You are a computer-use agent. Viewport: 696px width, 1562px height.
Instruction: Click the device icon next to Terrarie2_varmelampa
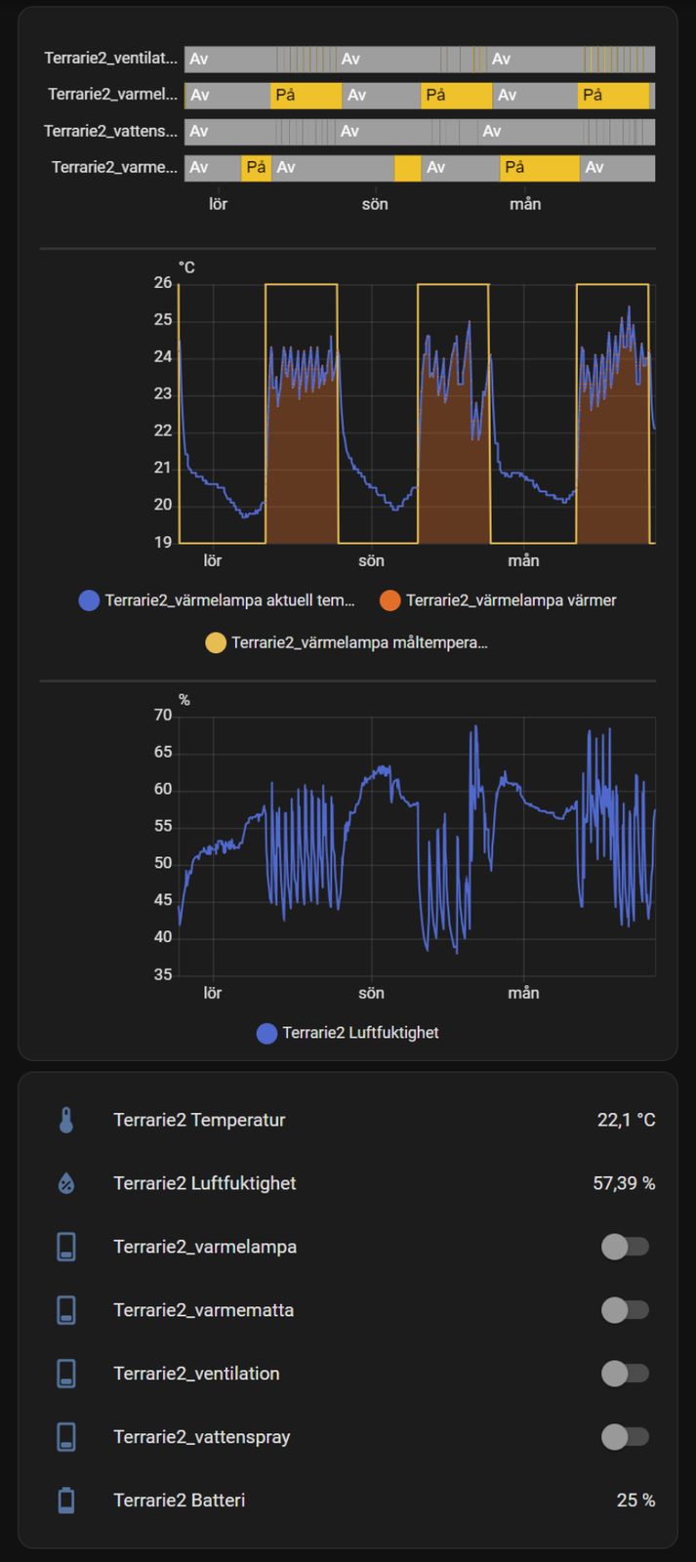pos(66,1247)
